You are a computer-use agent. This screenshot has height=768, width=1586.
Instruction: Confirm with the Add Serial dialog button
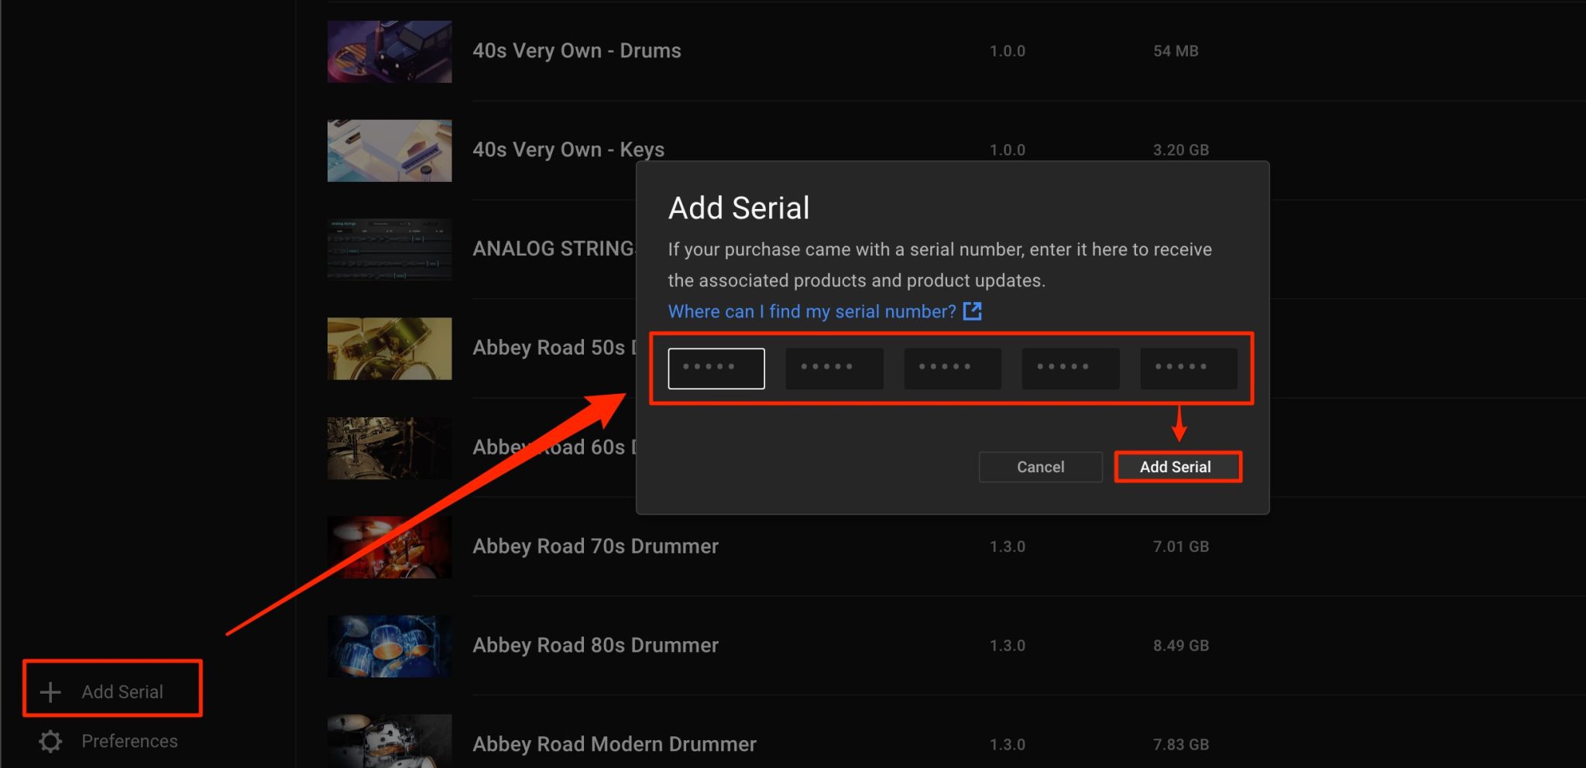point(1177,467)
